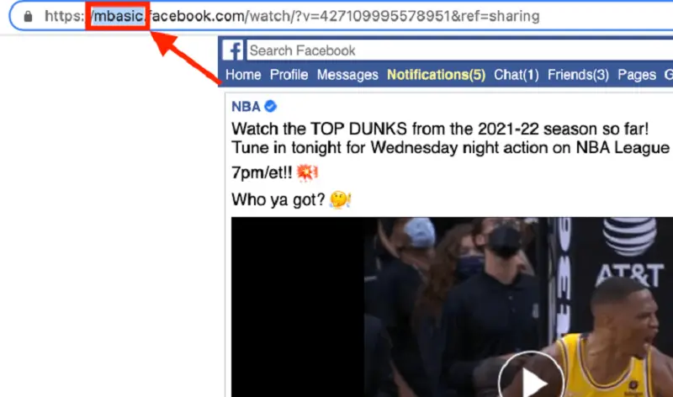Click the Facebook logo icon

(233, 50)
